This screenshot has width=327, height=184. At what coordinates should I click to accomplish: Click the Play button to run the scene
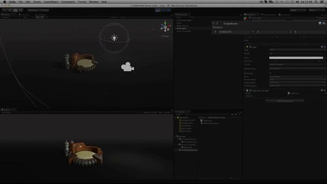pos(158,10)
